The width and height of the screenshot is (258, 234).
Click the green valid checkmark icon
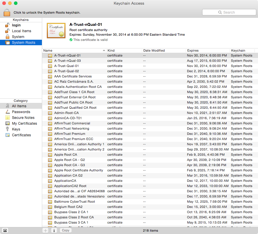coord(71,40)
